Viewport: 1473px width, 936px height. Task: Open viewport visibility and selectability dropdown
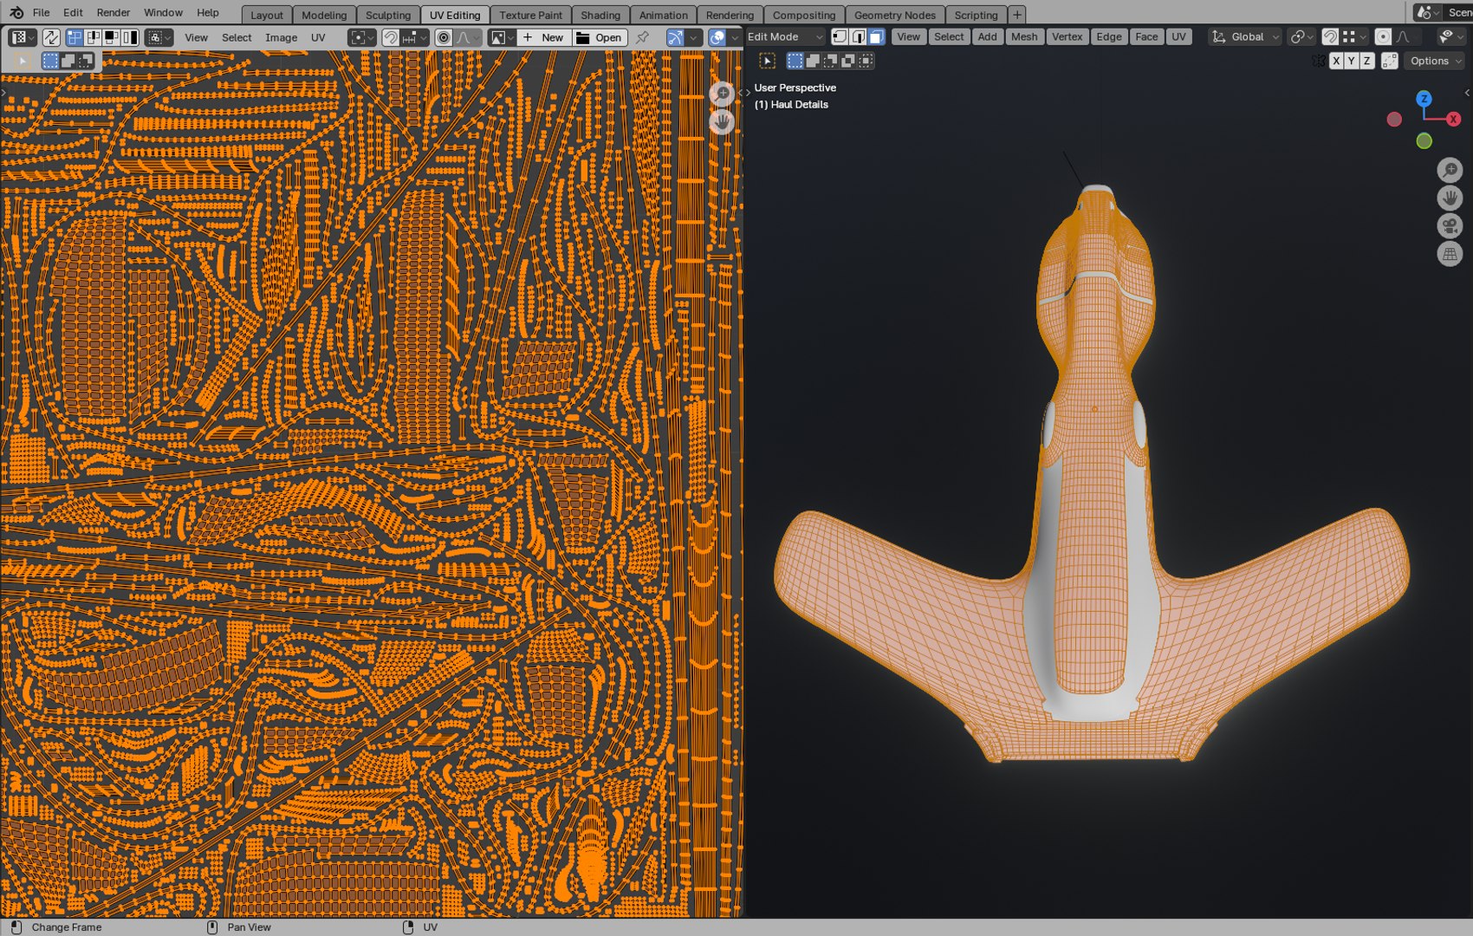pos(1450,36)
